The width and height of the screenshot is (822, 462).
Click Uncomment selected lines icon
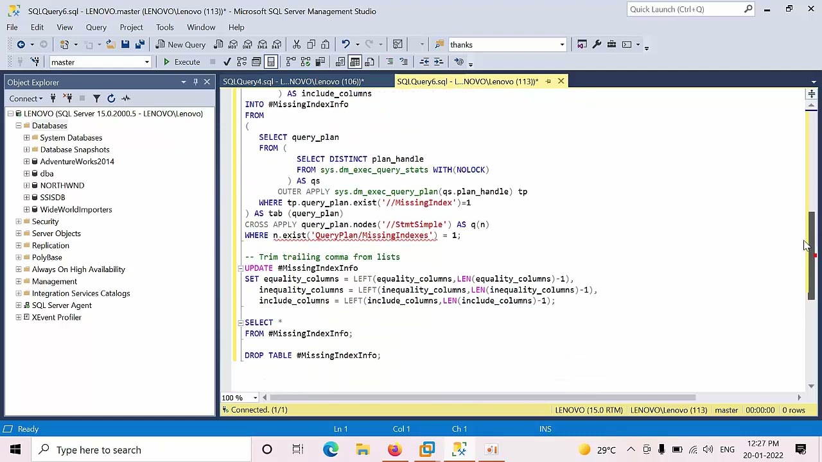[404, 62]
